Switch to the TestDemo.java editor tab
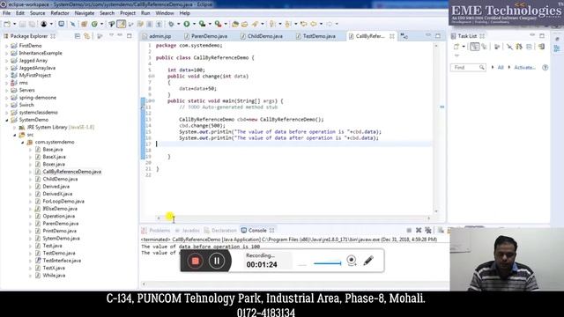The width and height of the screenshot is (564, 317). [315, 36]
